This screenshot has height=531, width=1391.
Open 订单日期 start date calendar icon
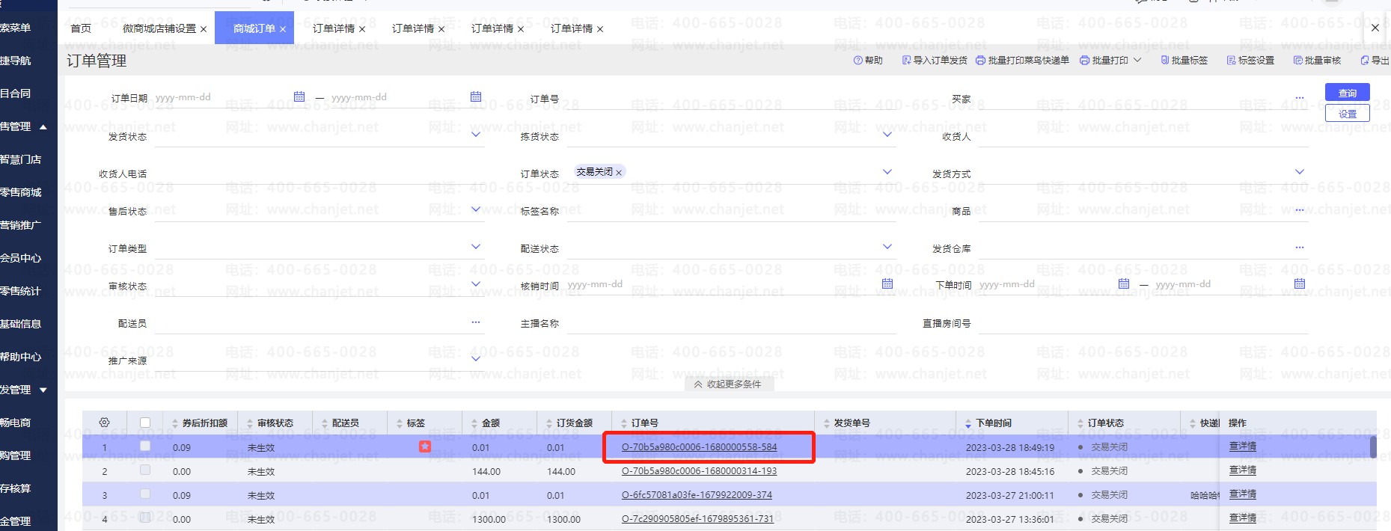point(299,96)
